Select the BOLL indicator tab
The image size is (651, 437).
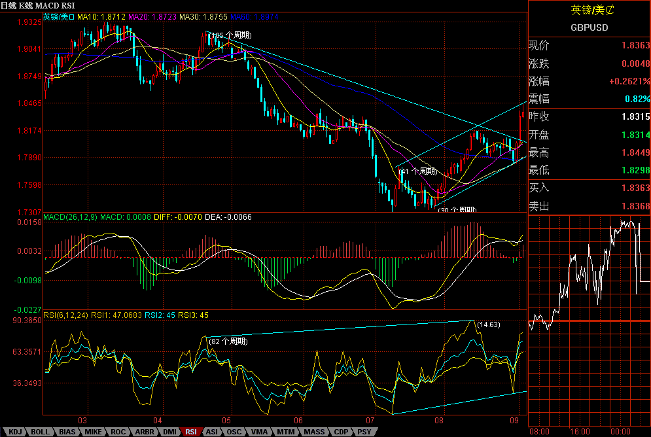tap(40, 432)
